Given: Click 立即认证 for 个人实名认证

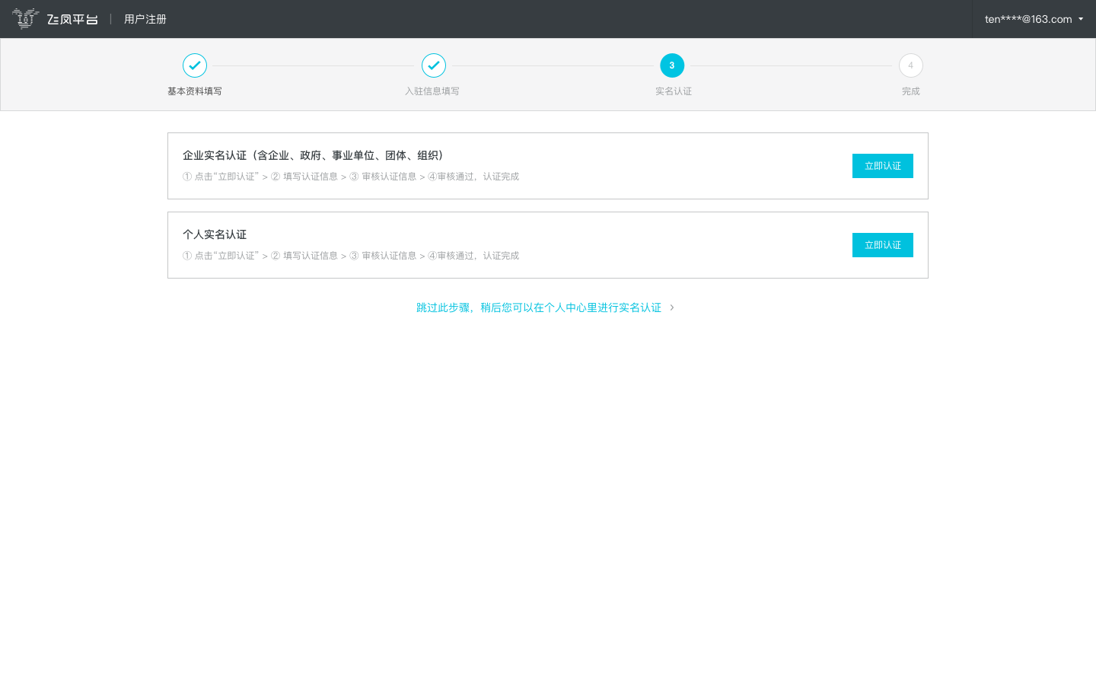Looking at the screenshot, I should 883,245.
